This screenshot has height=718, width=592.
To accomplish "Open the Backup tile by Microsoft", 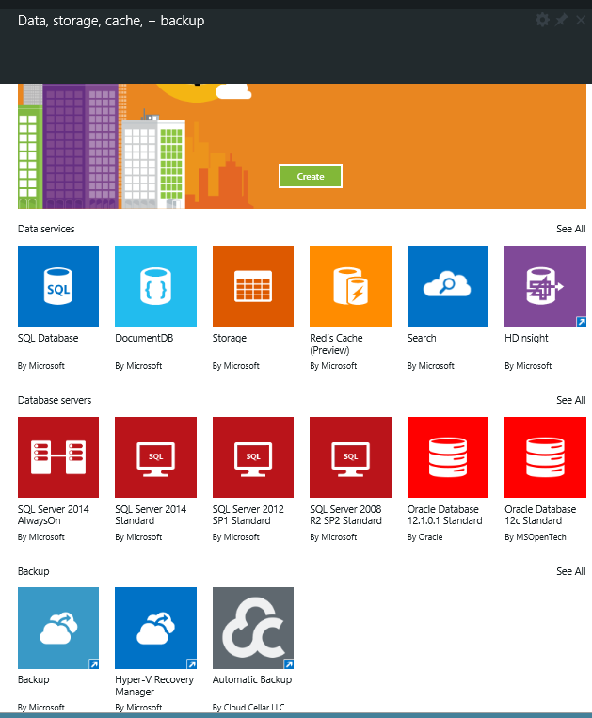I will pyautogui.click(x=58, y=628).
